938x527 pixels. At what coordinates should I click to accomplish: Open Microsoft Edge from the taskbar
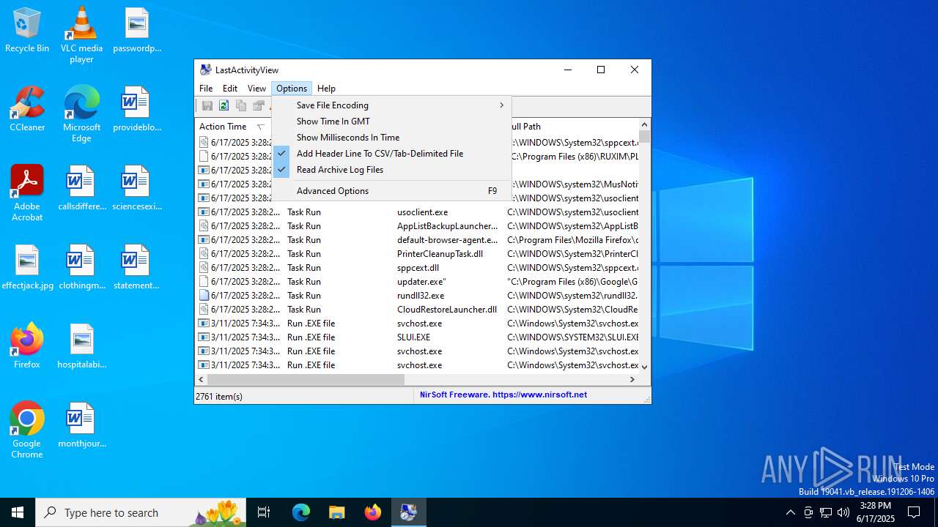(301, 512)
